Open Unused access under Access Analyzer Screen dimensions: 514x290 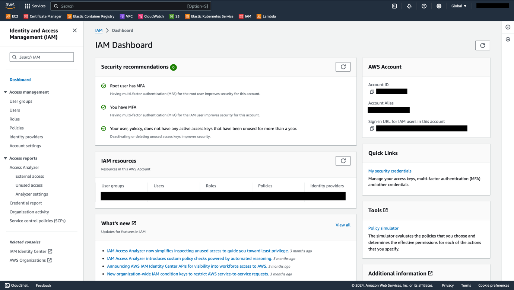point(29,185)
